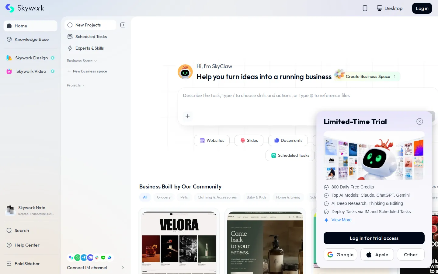The width and height of the screenshot is (438, 274).
Task: Select the Documents chip
Action: pos(288,140)
